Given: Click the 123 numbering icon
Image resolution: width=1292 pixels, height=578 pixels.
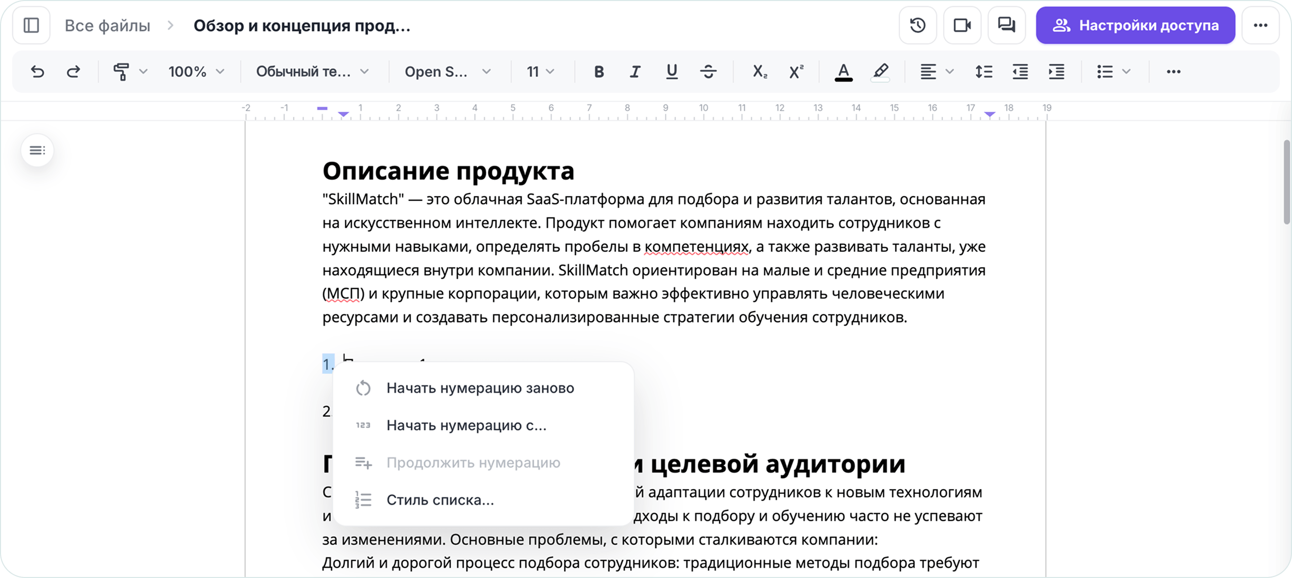Looking at the screenshot, I should 363,425.
